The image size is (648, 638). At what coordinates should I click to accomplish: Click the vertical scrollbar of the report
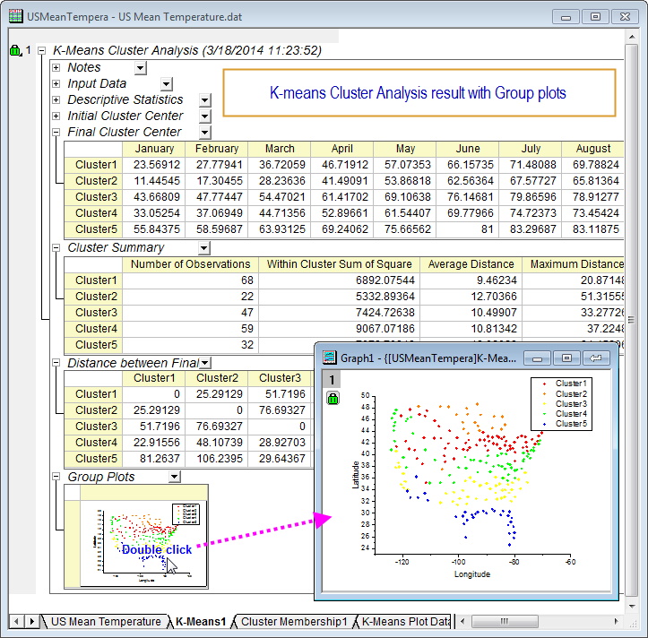pos(631,321)
